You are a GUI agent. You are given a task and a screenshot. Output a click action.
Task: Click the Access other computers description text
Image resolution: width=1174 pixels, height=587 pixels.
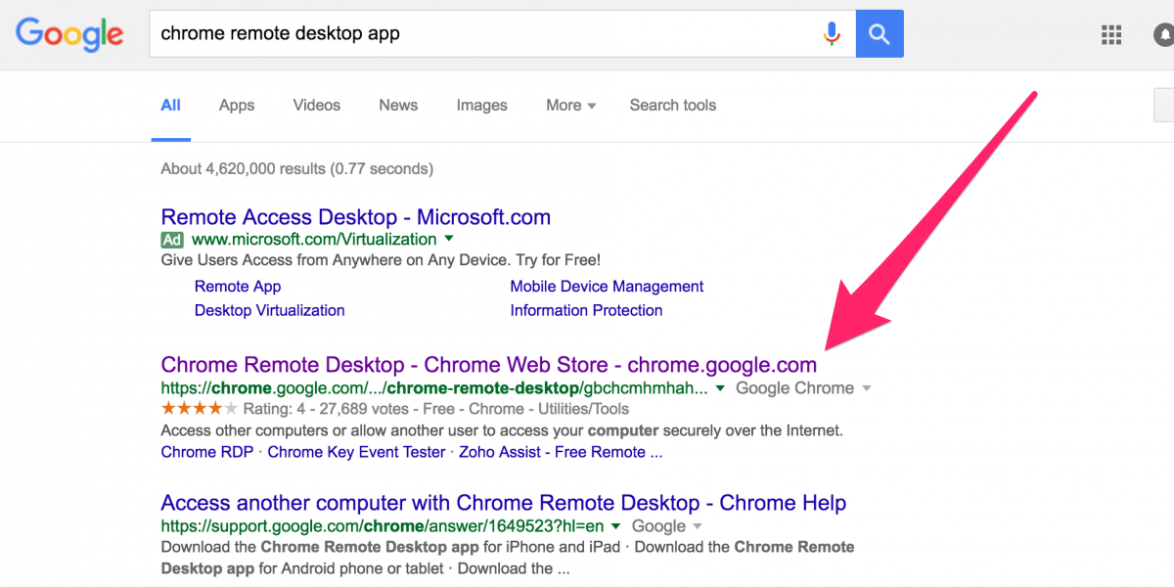tap(502, 430)
